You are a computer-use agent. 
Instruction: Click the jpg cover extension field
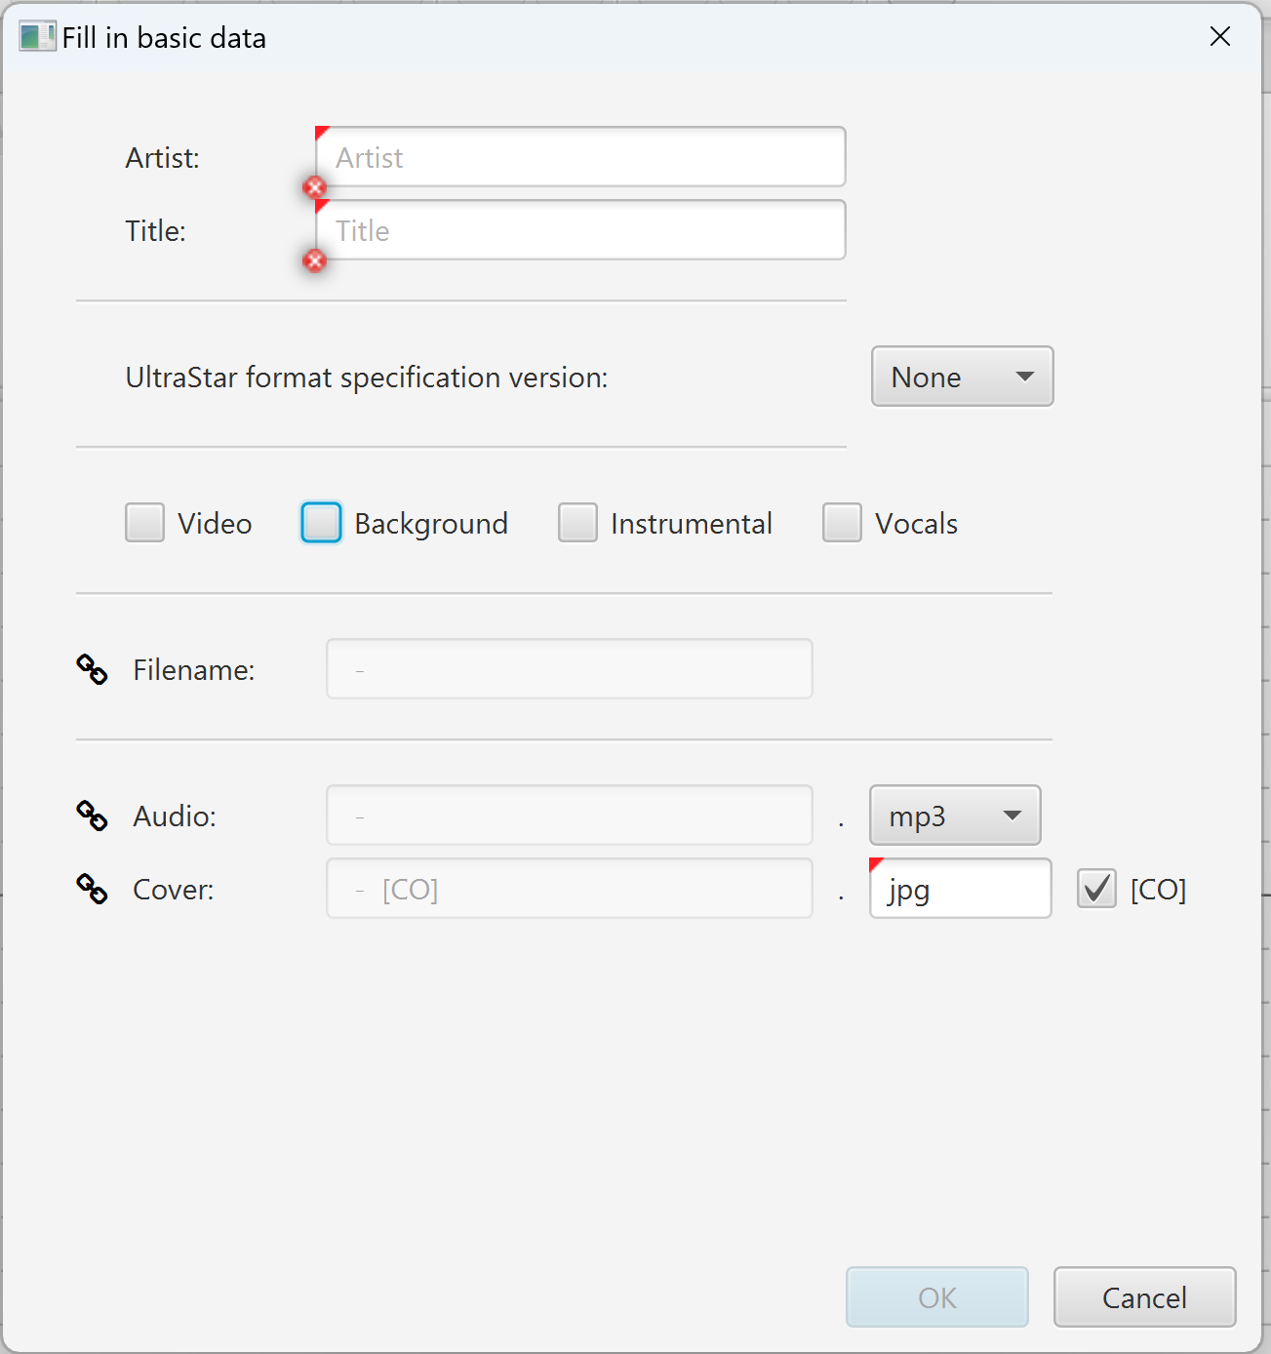(960, 889)
